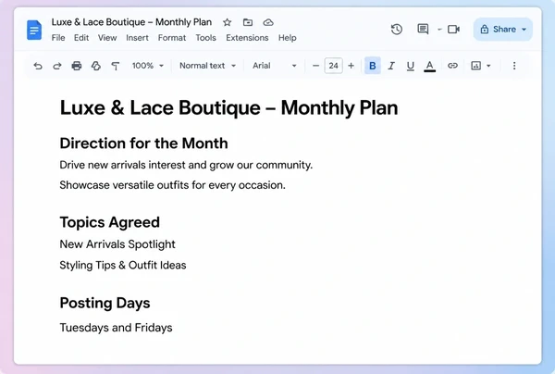555x374 pixels.
Task: Activate spelling and grammar check icon
Action: pyautogui.click(x=96, y=66)
